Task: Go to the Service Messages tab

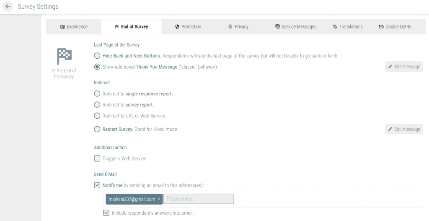Action: [295, 26]
